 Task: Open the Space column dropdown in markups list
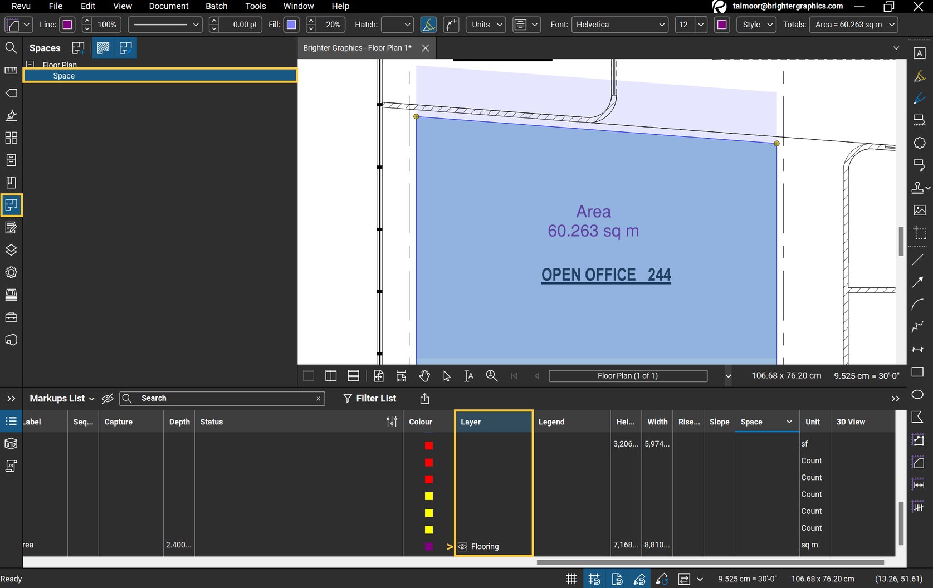[x=789, y=422]
